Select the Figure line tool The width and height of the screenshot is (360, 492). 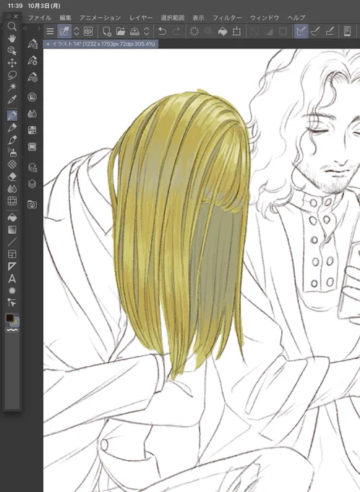point(12,242)
